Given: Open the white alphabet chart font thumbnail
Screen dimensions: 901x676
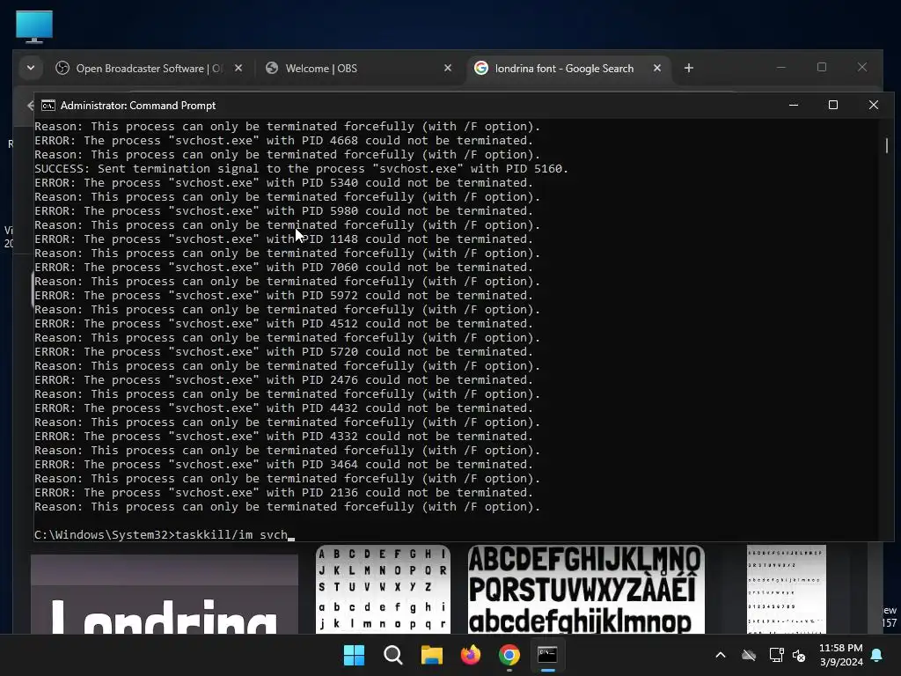Looking at the screenshot, I should [383, 589].
